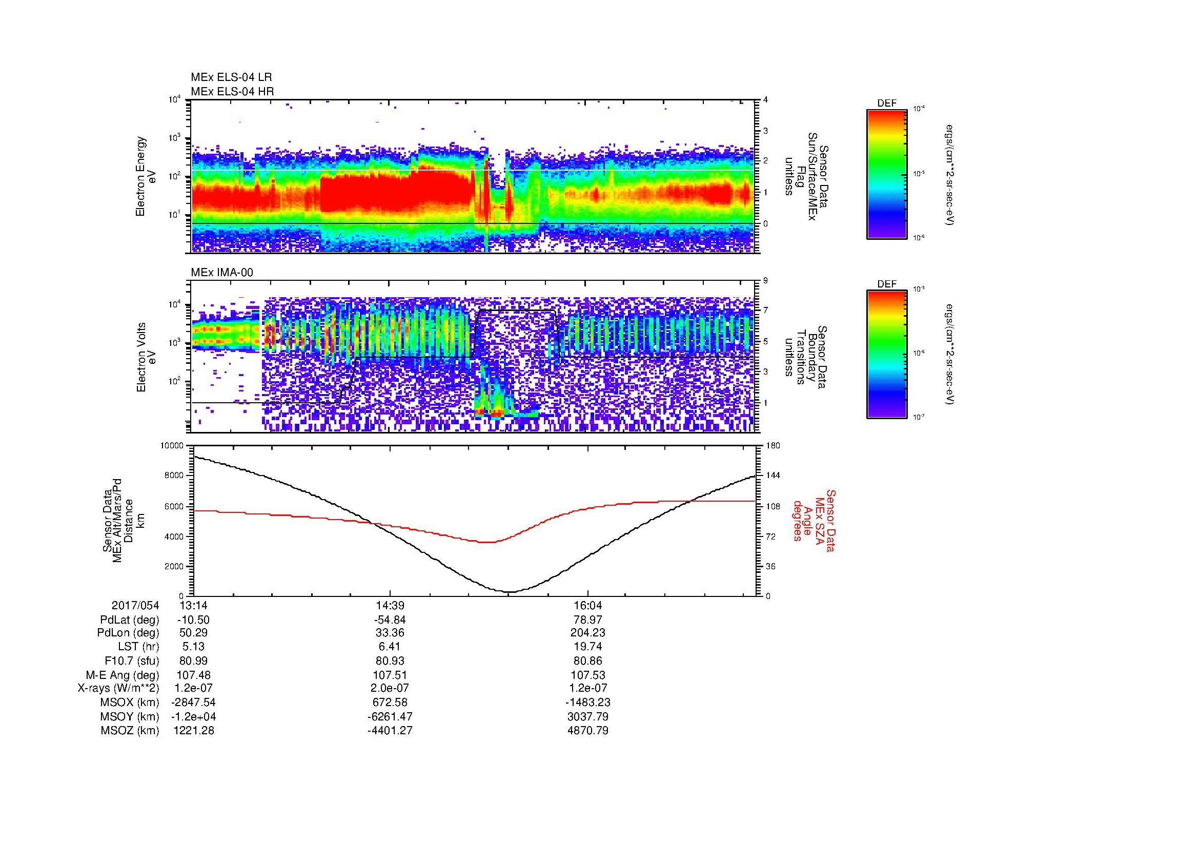Click the red 'MEx SZA Angle degrees' label
Screen dimensions: 1199x847
pyautogui.click(x=814, y=520)
